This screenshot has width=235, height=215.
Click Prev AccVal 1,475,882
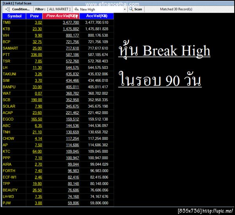click(71, 29)
